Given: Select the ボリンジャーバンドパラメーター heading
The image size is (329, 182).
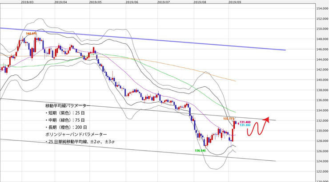Looking at the screenshot, I should (x=76, y=134).
